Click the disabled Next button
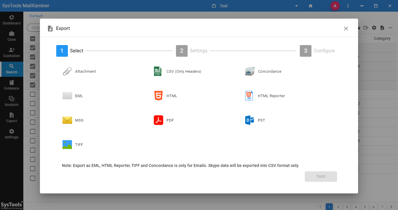398x210 pixels. click(321, 176)
